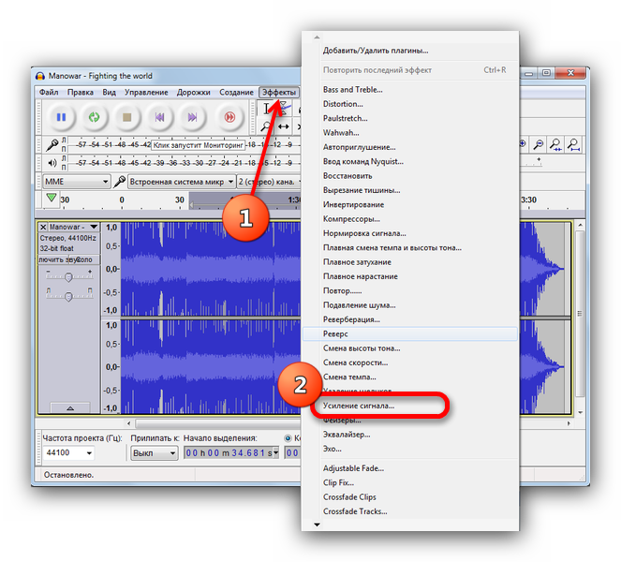The height and width of the screenshot is (562, 621).
Task: Open the Создание menu
Action: tap(236, 93)
